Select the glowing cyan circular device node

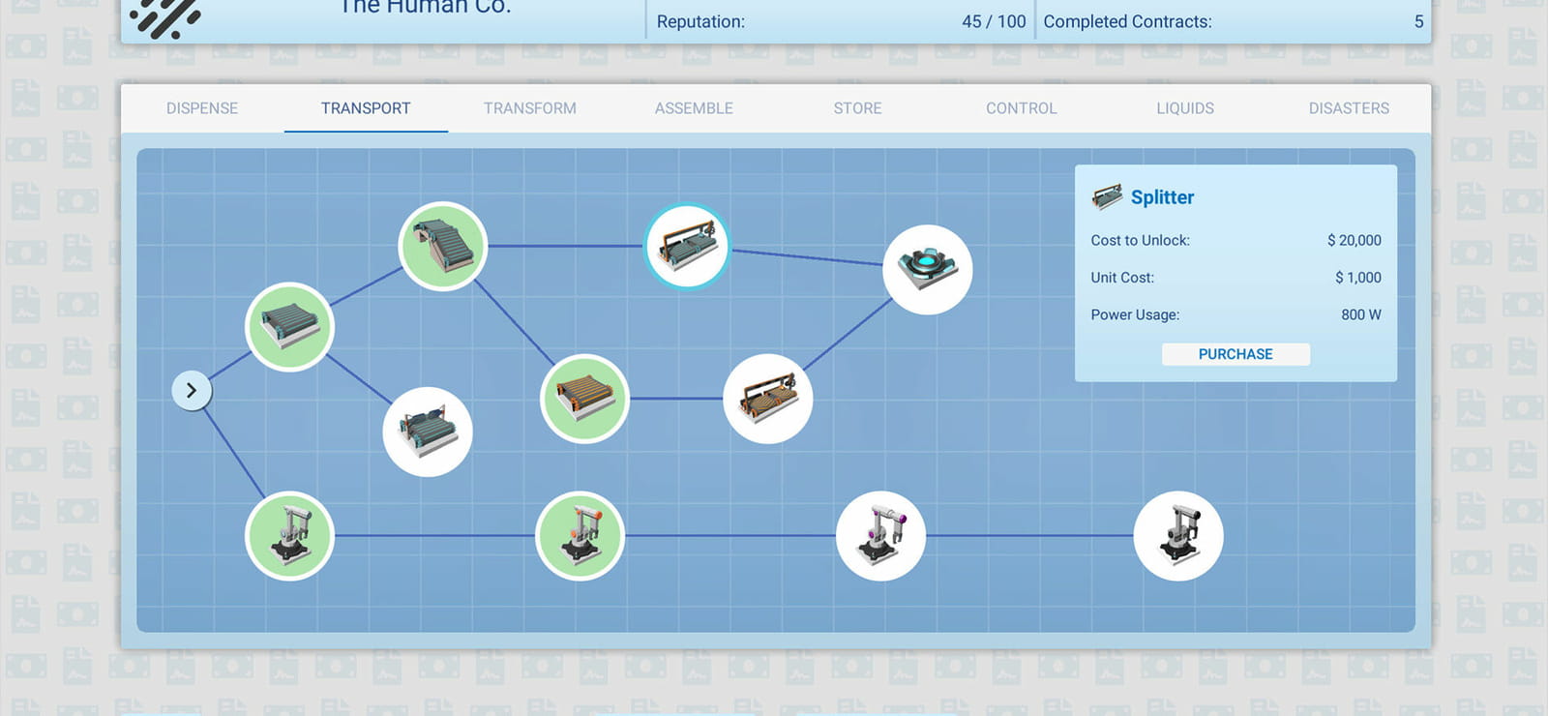(928, 269)
